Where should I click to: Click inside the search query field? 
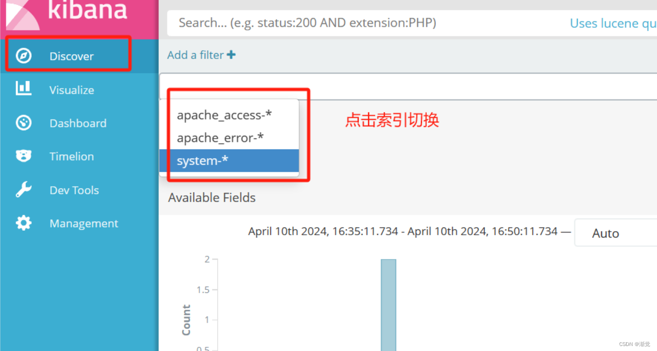click(x=318, y=23)
